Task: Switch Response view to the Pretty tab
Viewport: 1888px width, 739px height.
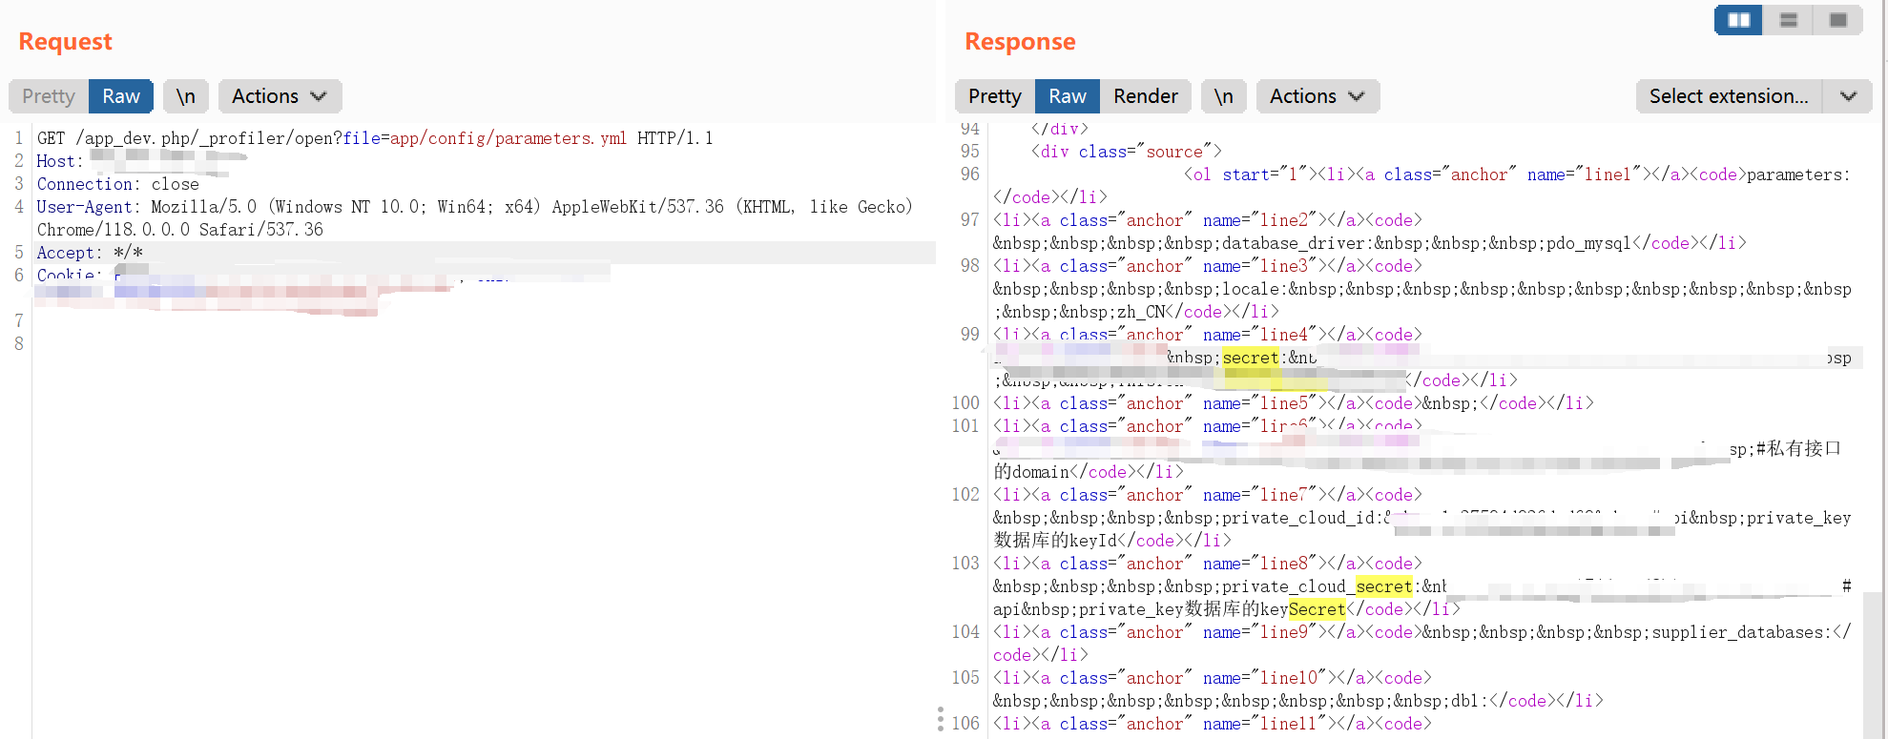Action: (x=994, y=96)
